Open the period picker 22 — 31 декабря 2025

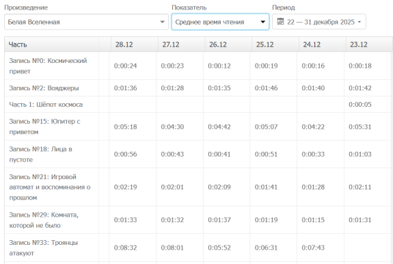[x=319, y=22]
